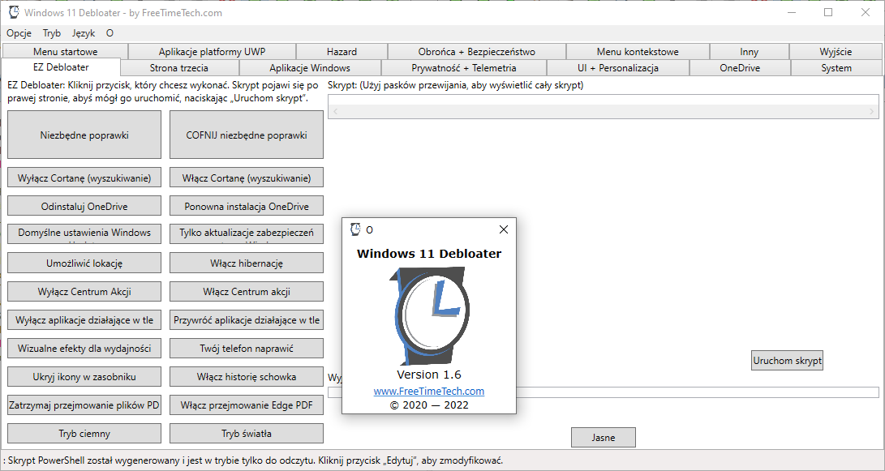This screenshot has height=471, width=885.
Task: Open the Tryb menu
Action: tap(51, 33)
